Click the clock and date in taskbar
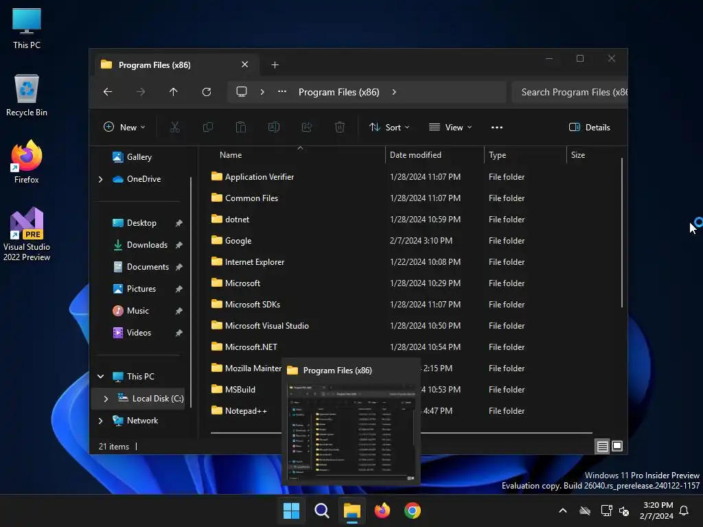This screenshot has width=703, height=527. point(657,511)
